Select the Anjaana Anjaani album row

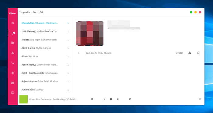coord(45,81)
